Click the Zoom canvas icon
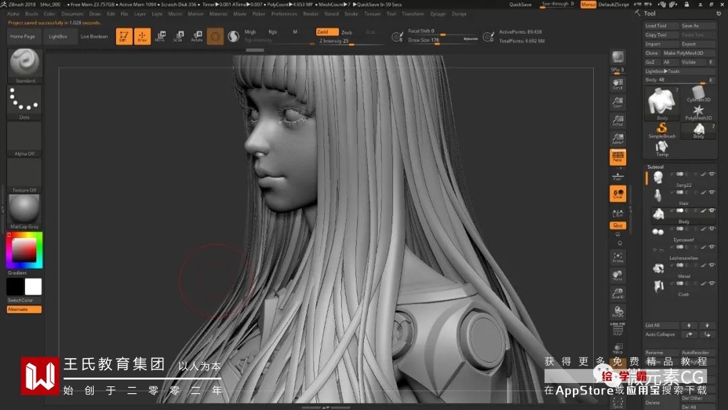The image size is (728, 410). (617, 102)
